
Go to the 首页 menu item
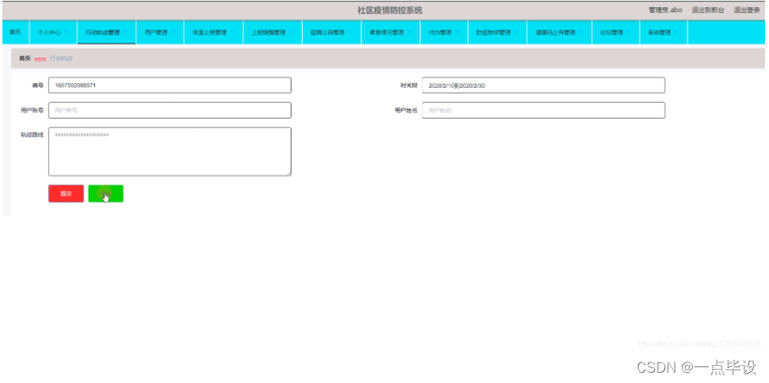[x=16, y=32]
